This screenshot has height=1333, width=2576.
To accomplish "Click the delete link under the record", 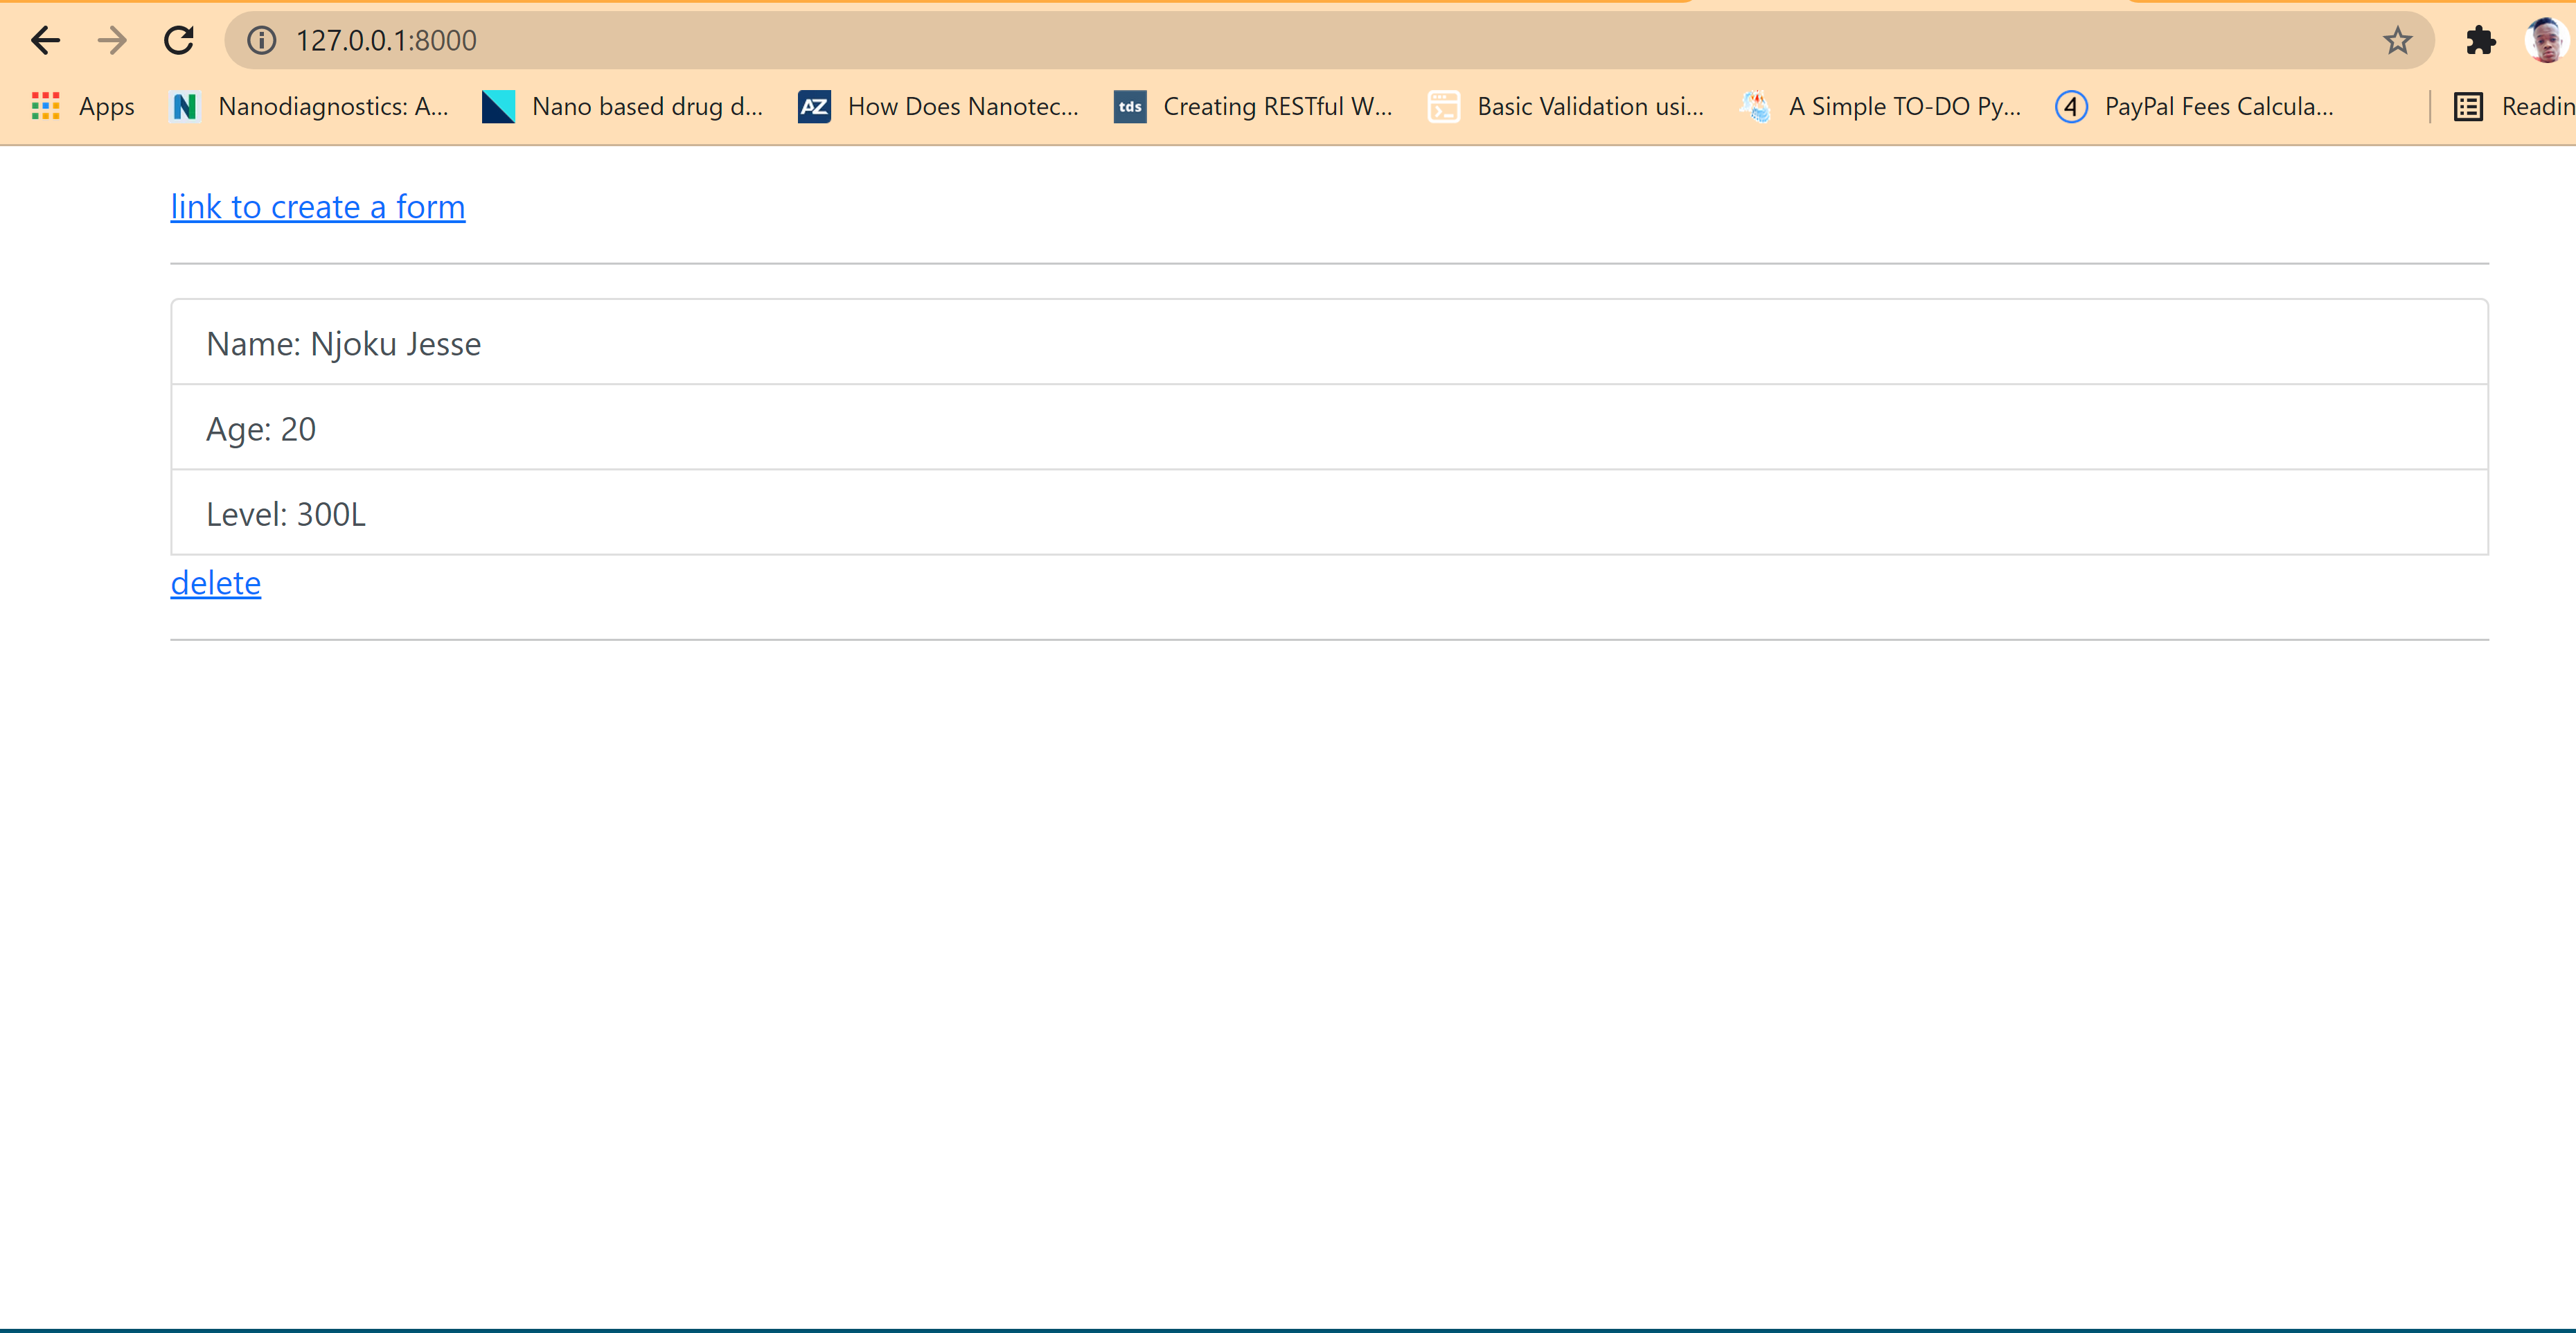I will pyautogui.click(x=216, y=583).
